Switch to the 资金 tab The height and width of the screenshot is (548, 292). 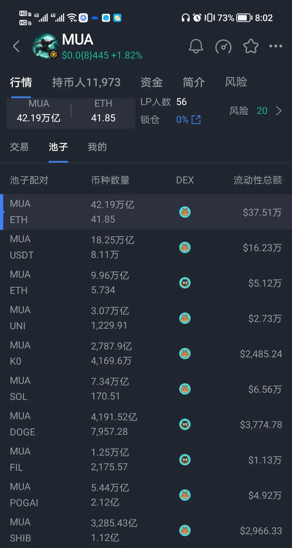click(x=152, y=82)
